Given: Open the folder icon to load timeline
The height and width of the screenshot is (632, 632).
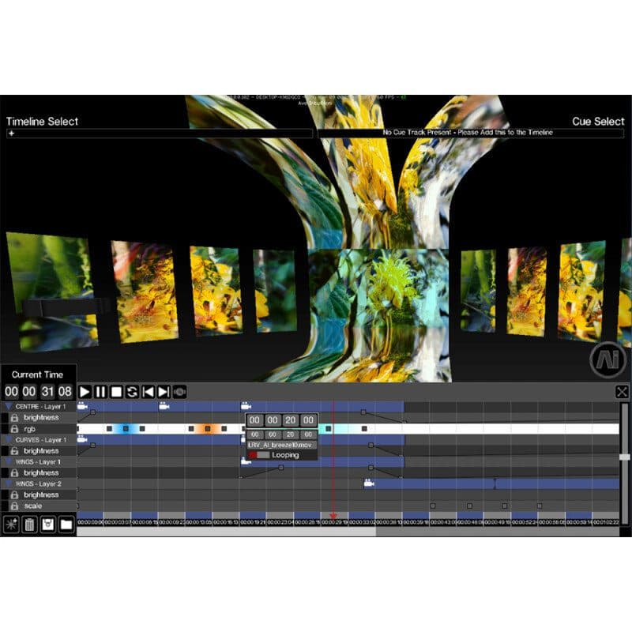Looking at the screenshot, I should point(66,525).
